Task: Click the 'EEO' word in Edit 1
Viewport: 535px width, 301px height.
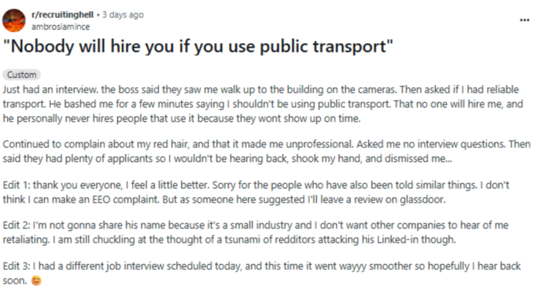Action: (101, 200)
